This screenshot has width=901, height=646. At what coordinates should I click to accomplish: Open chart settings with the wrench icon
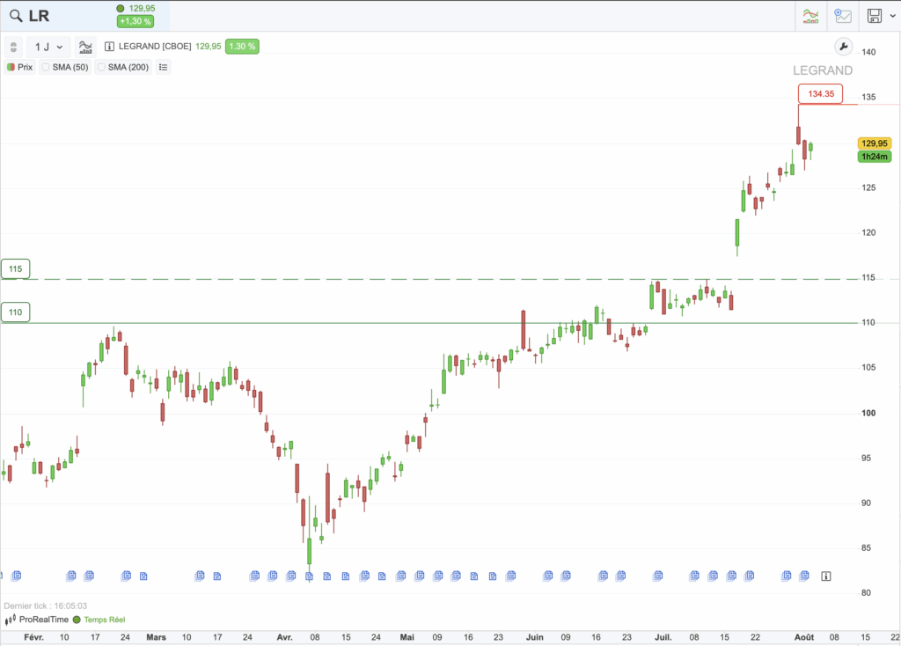pos(843,47)
